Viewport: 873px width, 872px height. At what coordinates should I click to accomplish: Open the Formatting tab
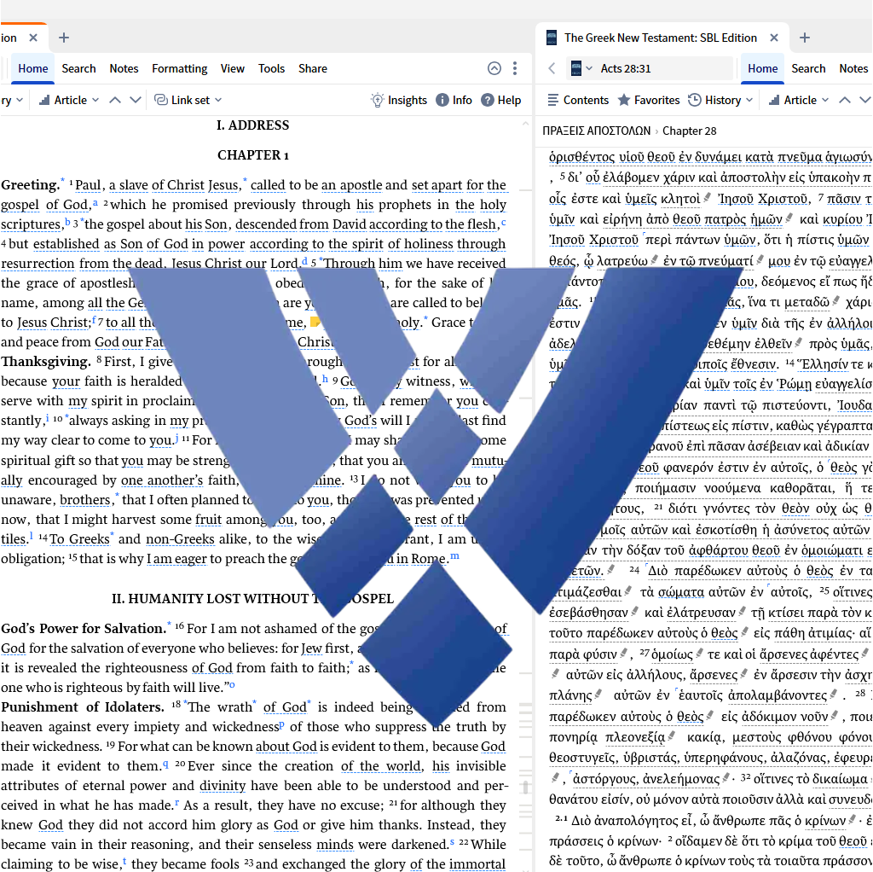179,68
